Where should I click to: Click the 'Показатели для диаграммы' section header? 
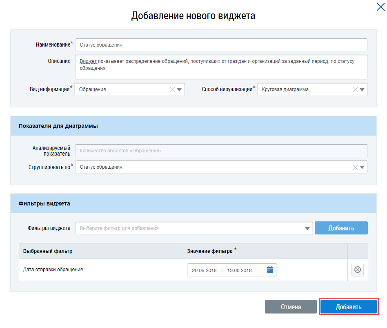coord(193,126)
